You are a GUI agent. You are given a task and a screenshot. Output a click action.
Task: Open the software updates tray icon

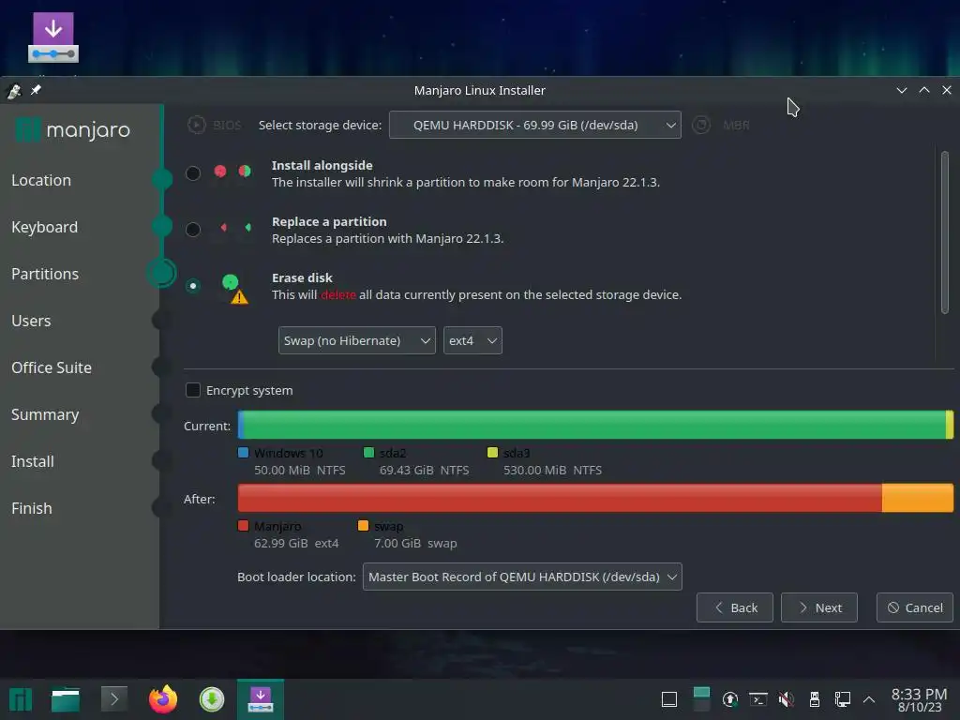pyautogui.click(x=729, y=699)
